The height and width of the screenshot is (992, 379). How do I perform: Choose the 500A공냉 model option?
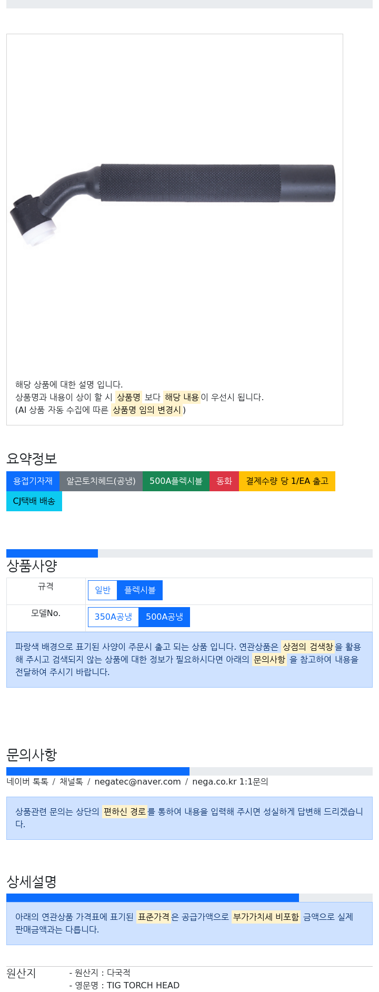164,617
